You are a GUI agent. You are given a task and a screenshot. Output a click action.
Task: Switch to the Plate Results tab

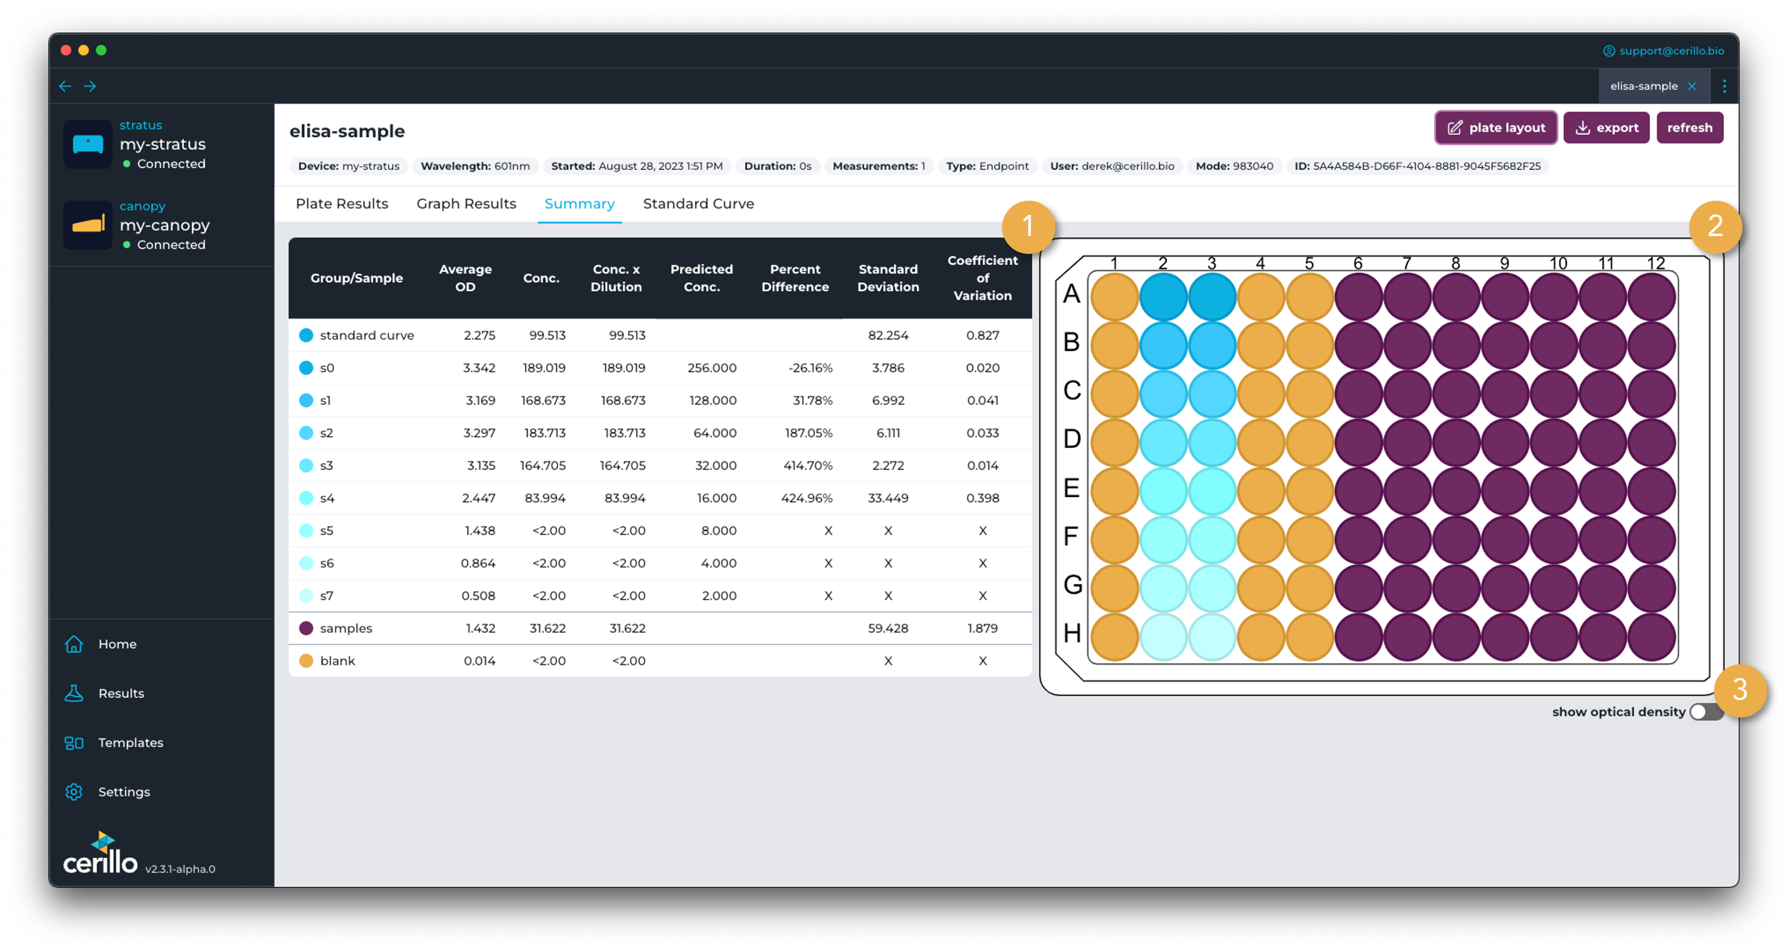pos(341,204)
